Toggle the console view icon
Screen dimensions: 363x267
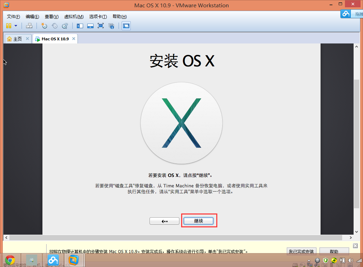(x=126, y=26)
